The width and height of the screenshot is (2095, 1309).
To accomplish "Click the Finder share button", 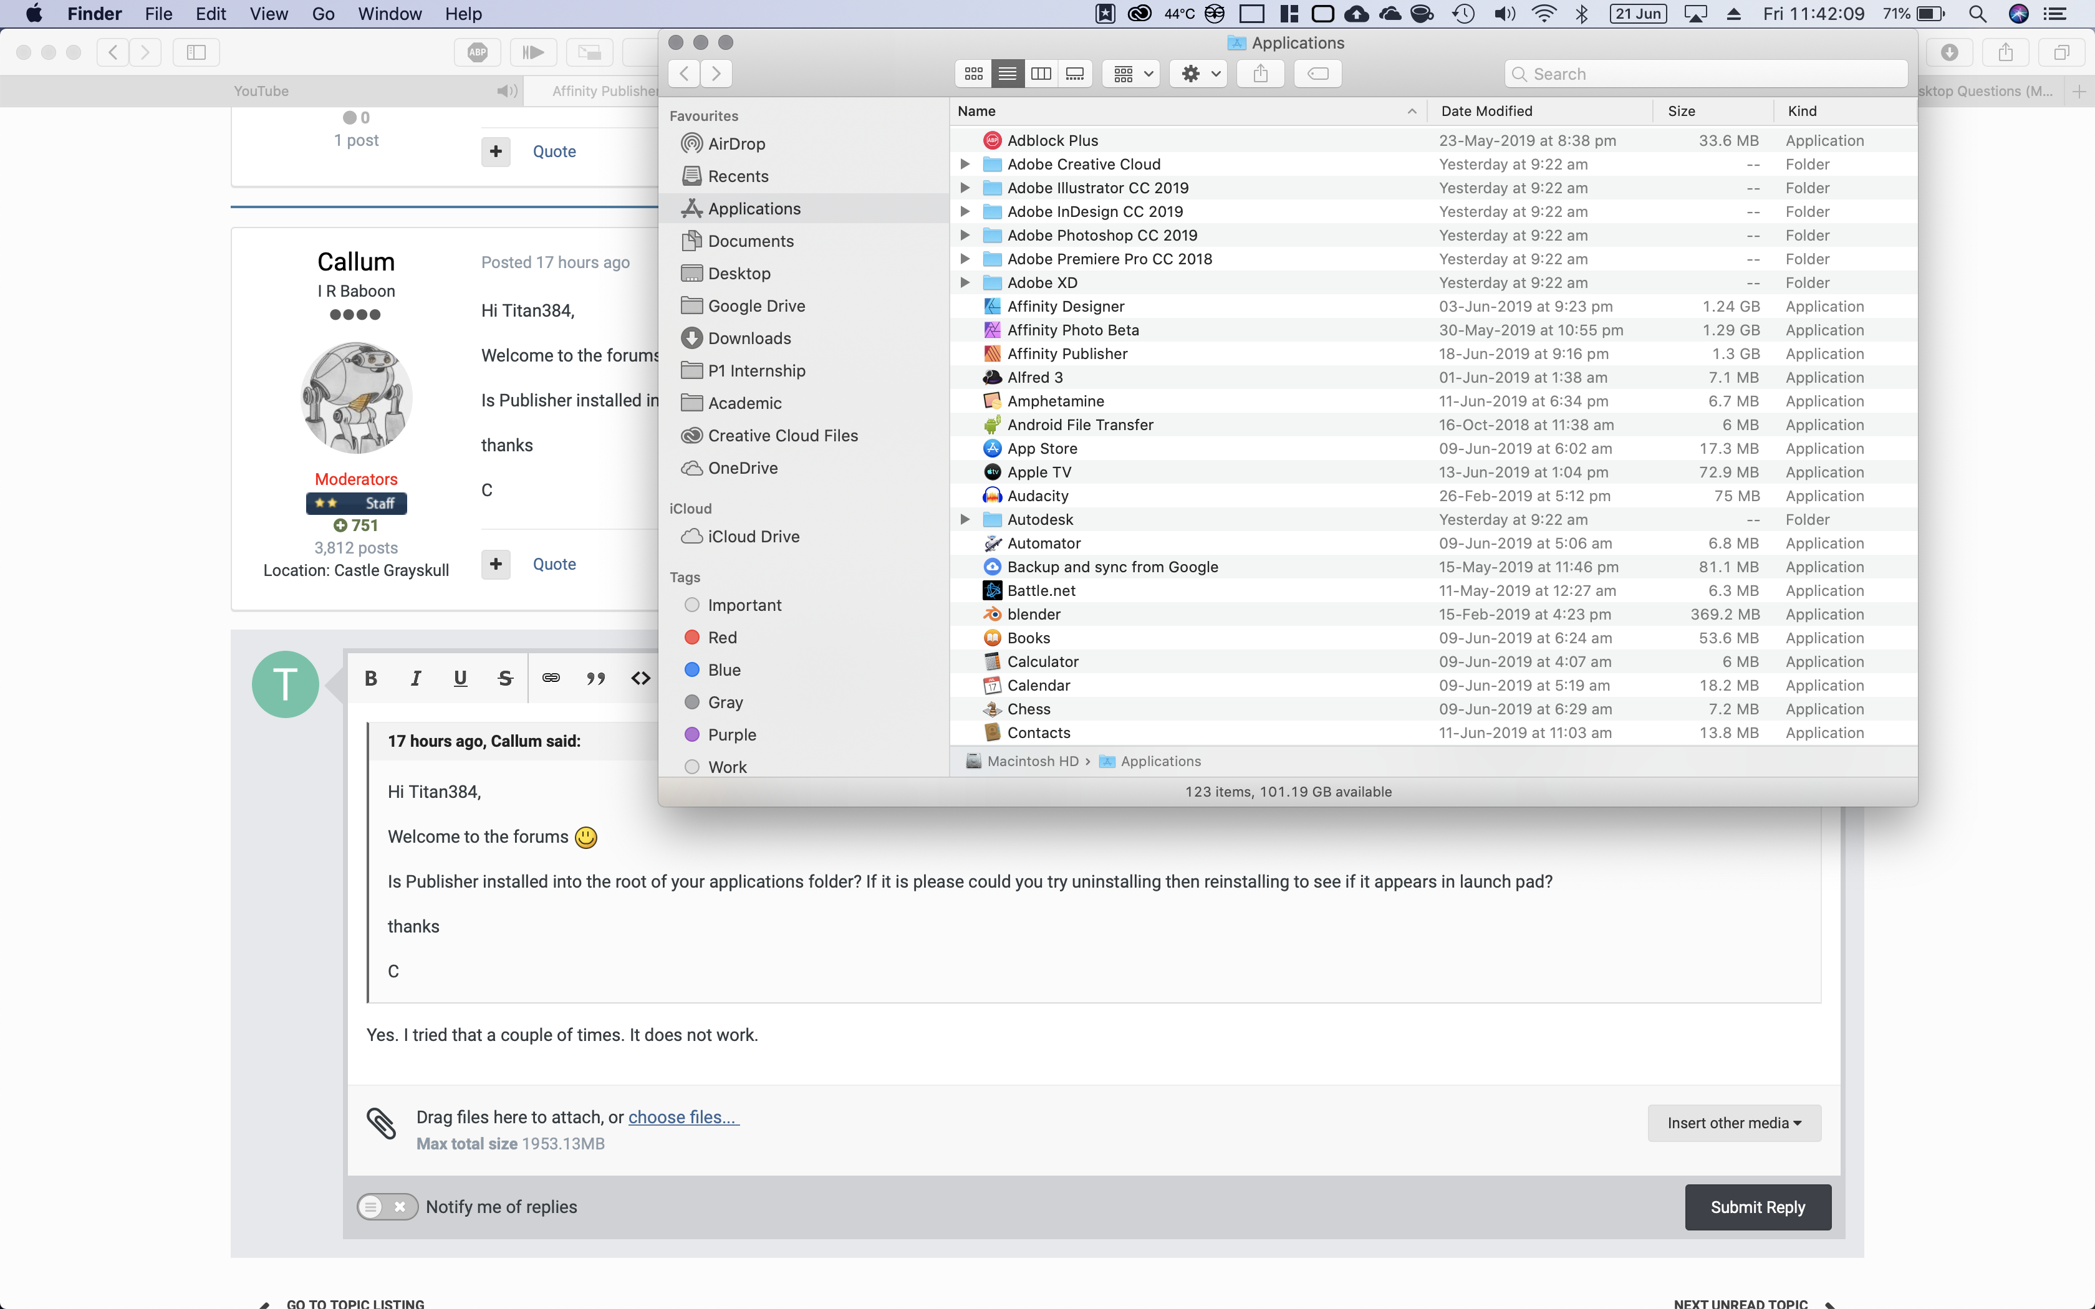I will tap(1261, 74).
